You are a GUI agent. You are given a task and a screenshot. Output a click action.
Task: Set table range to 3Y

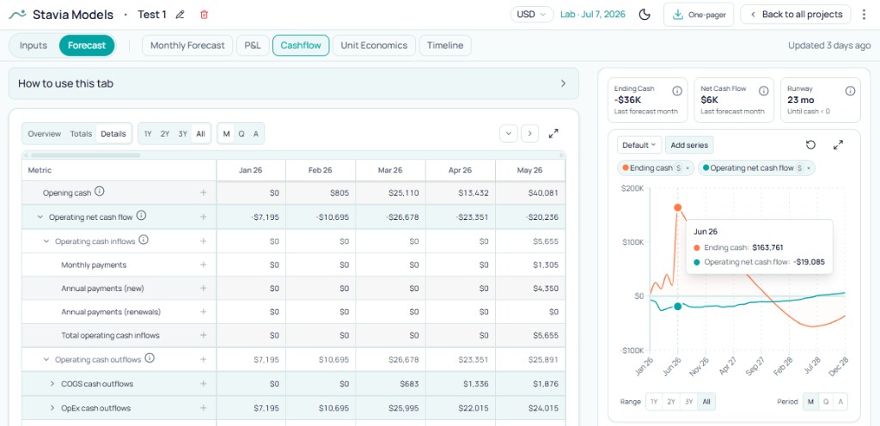pos(182,134)
